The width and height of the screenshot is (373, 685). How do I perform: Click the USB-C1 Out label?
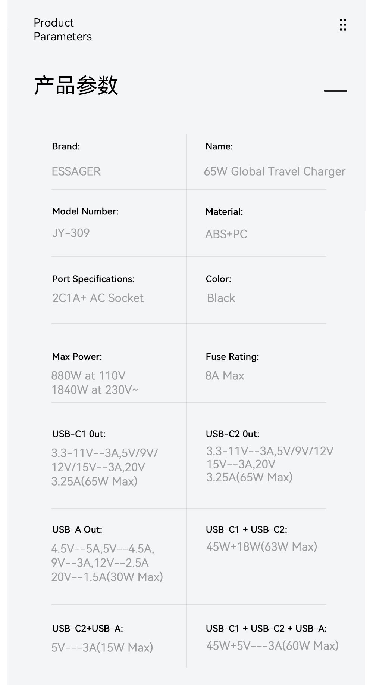pos(79,434)
